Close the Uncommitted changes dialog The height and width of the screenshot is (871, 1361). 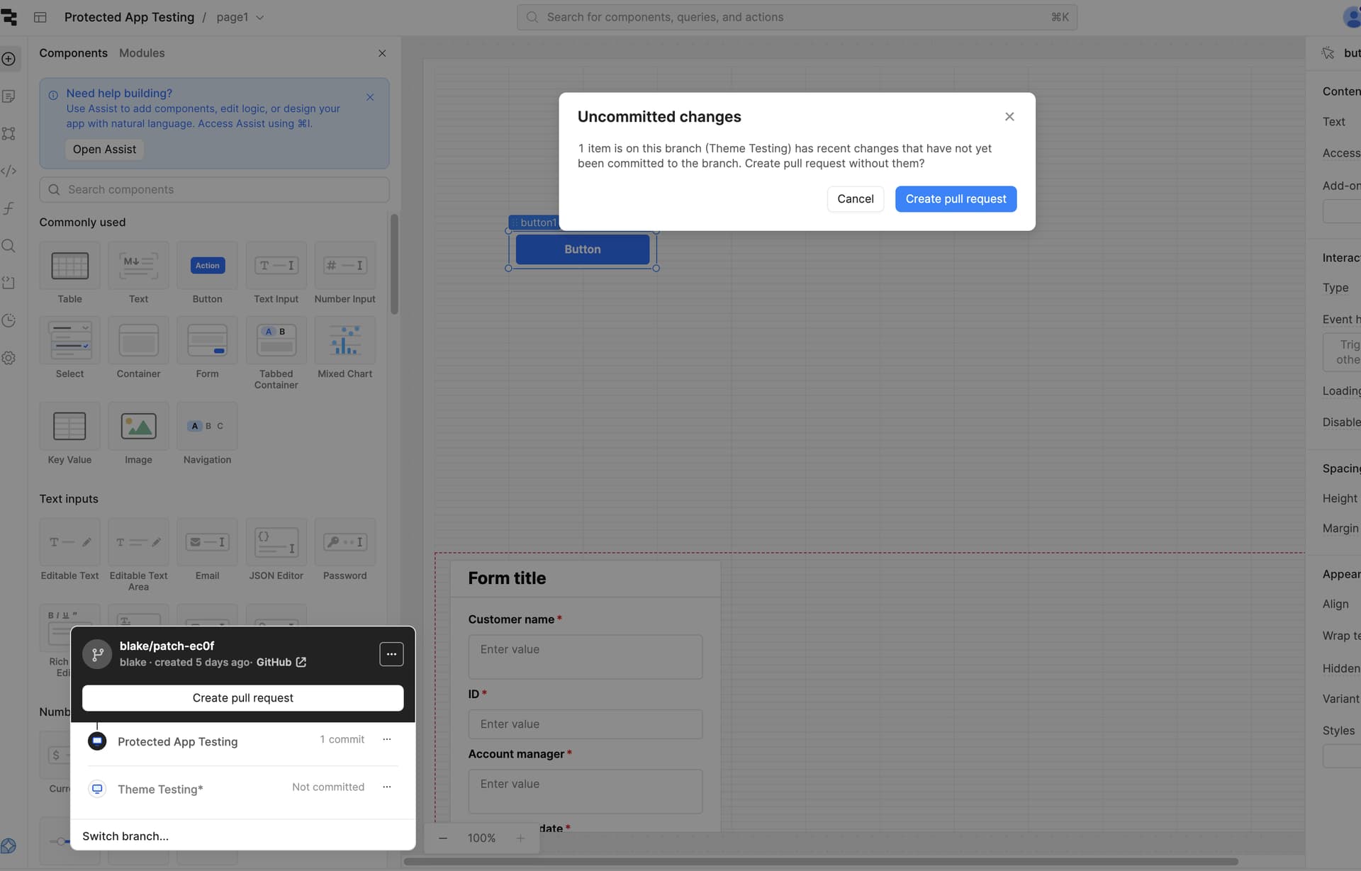coord(1009,117)
